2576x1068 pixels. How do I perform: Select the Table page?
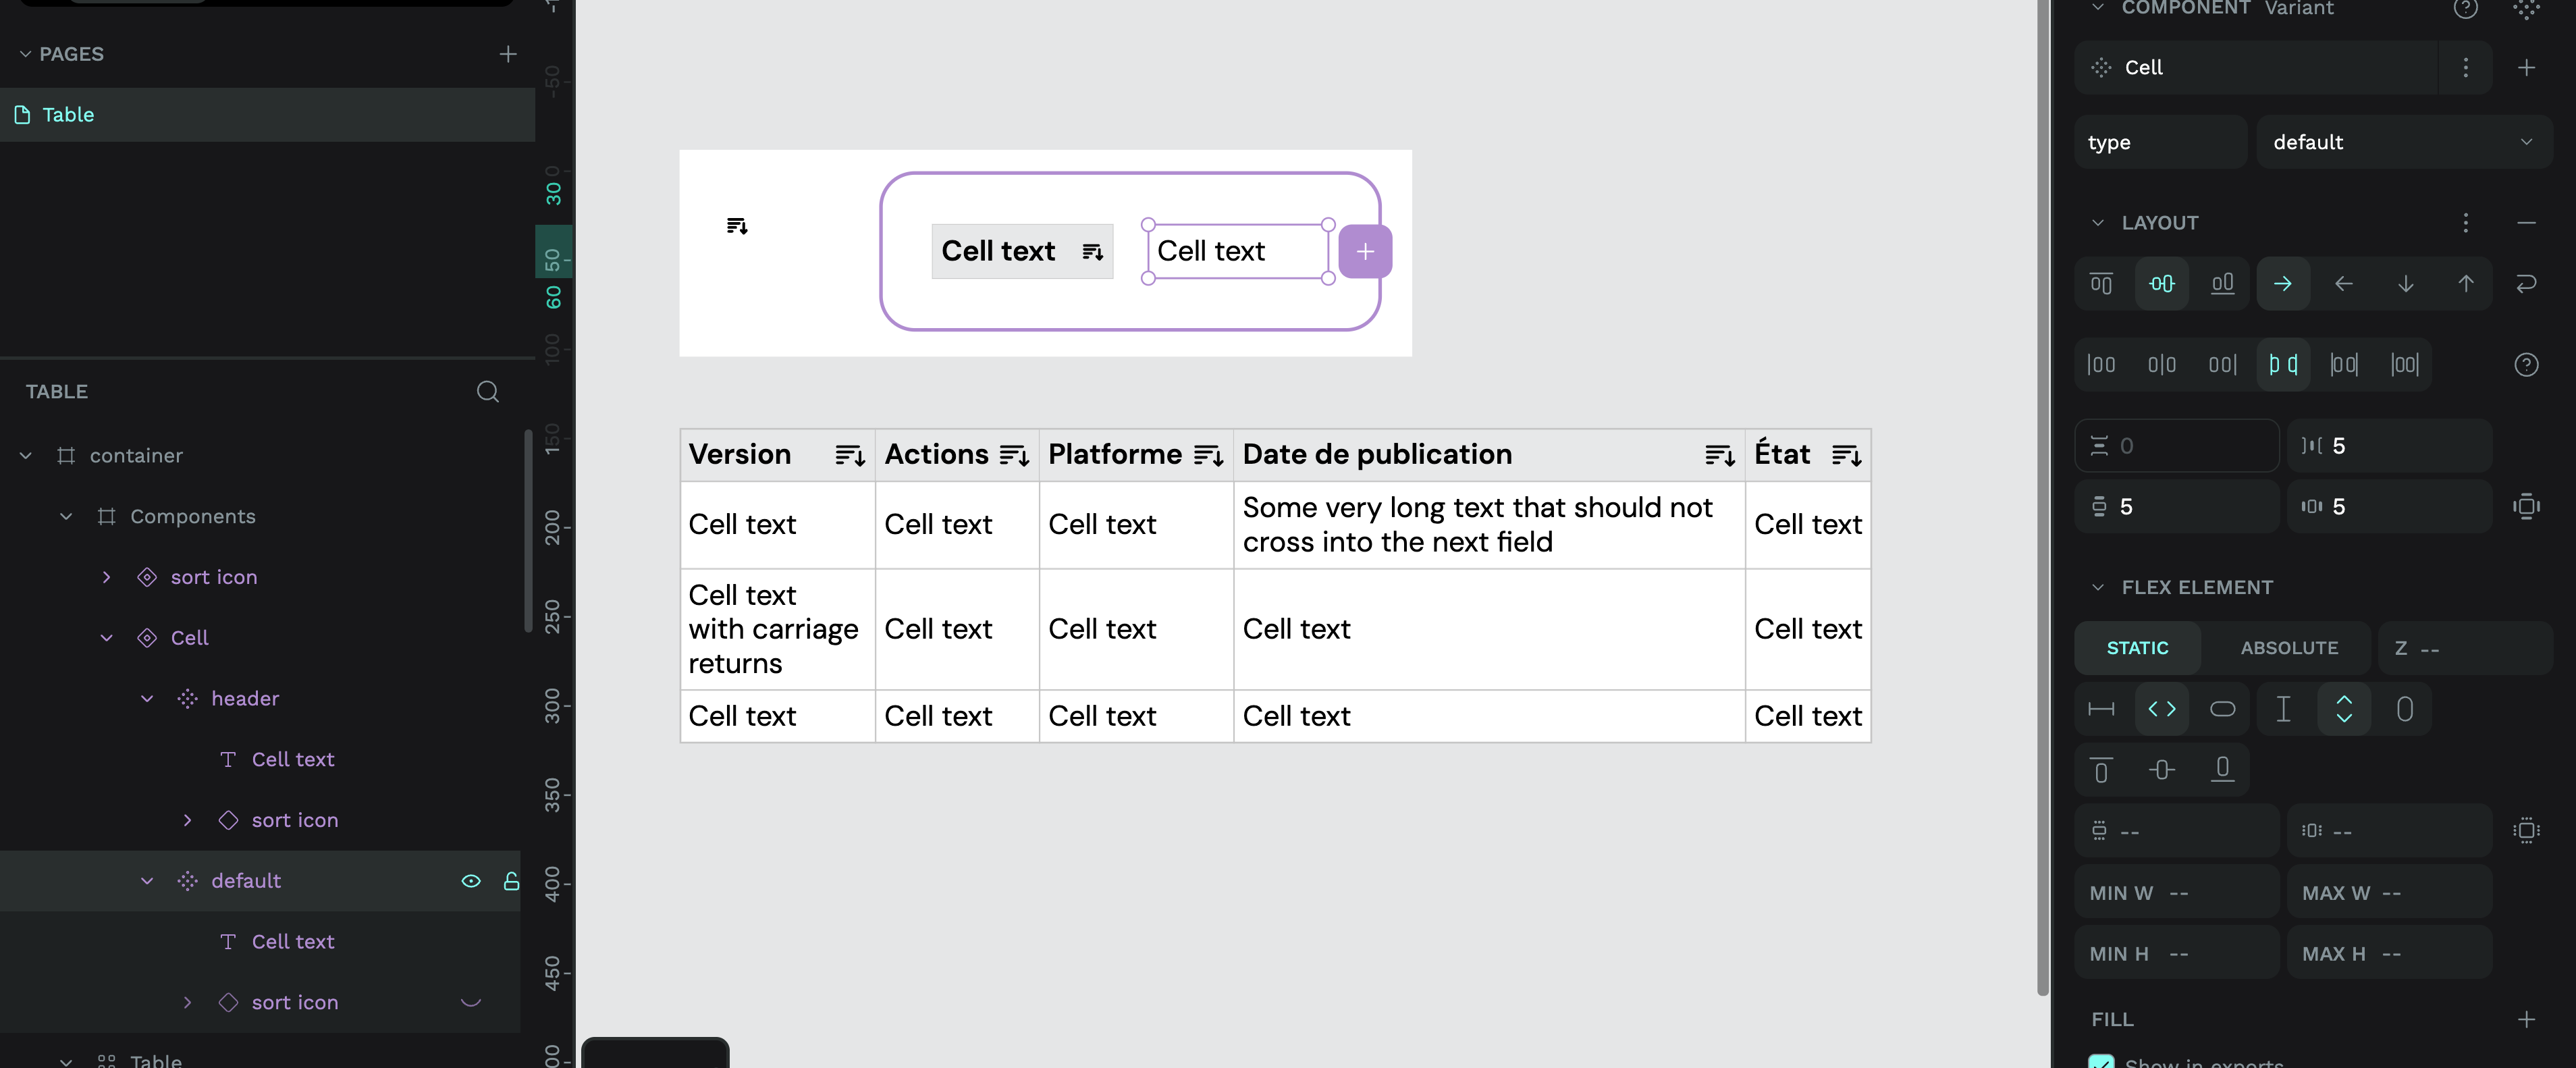68,115
